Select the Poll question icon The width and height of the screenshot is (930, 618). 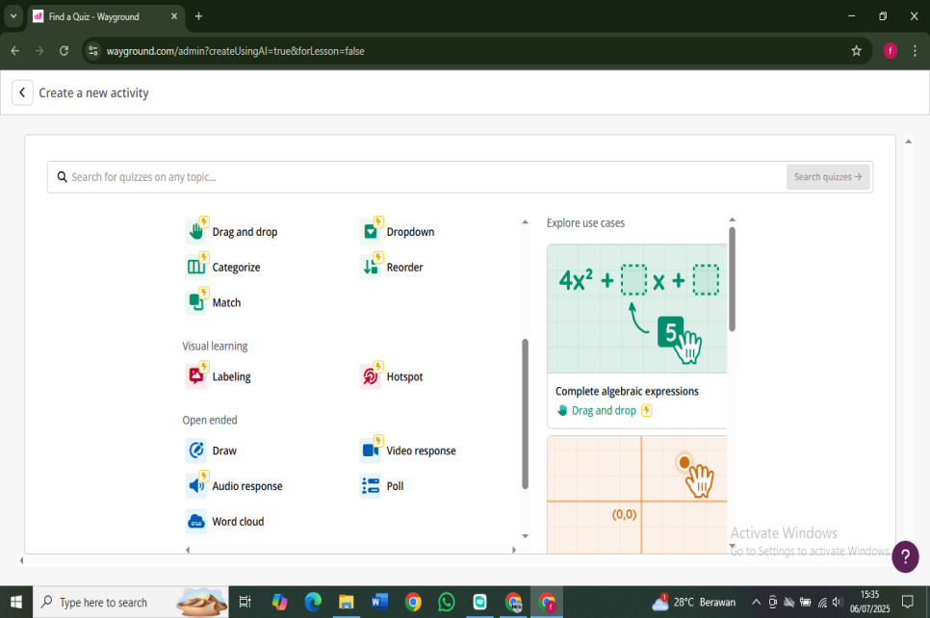(371, 486)
